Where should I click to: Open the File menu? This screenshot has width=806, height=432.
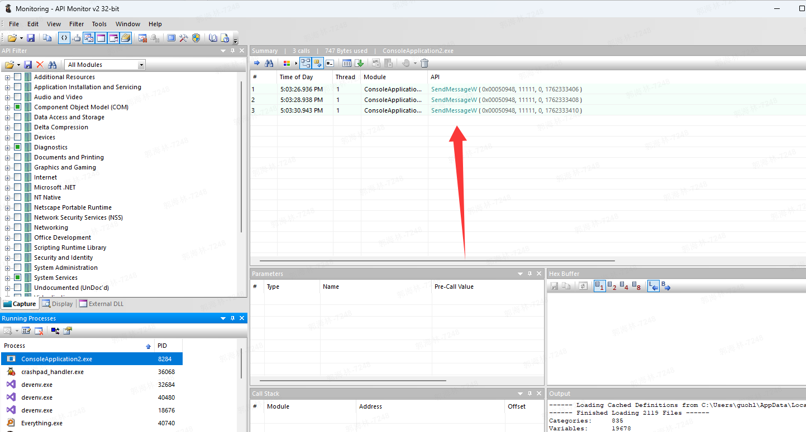point(14,24)
